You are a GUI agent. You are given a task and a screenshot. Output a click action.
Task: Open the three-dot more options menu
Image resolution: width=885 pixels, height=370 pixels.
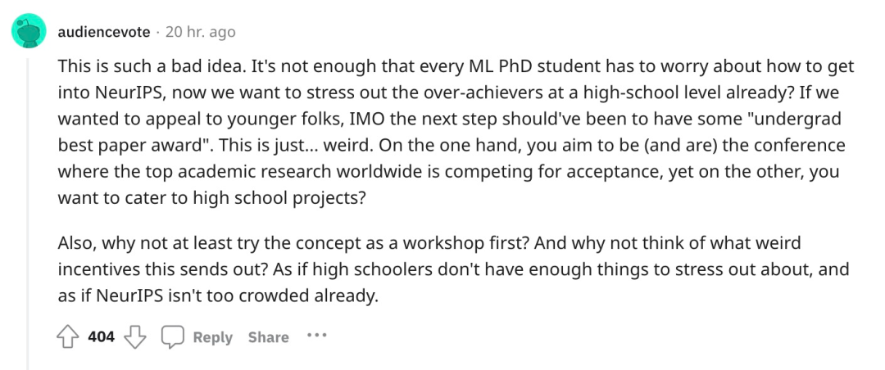(315, 336)
